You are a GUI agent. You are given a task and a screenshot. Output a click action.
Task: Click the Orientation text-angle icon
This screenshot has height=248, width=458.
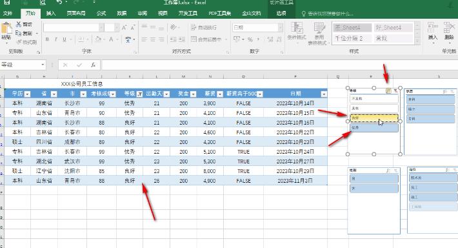pyautogui.click(x=174, y=27)
